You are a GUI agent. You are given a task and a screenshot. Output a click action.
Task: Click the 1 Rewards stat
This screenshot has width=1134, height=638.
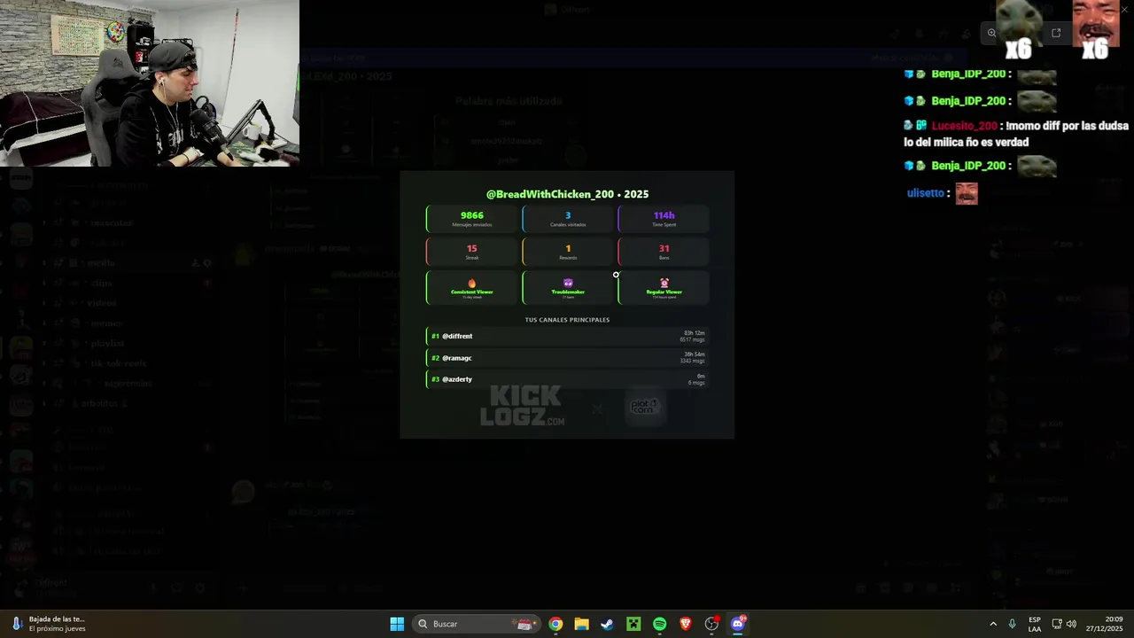pyautogui.click(x=568, y=253)
